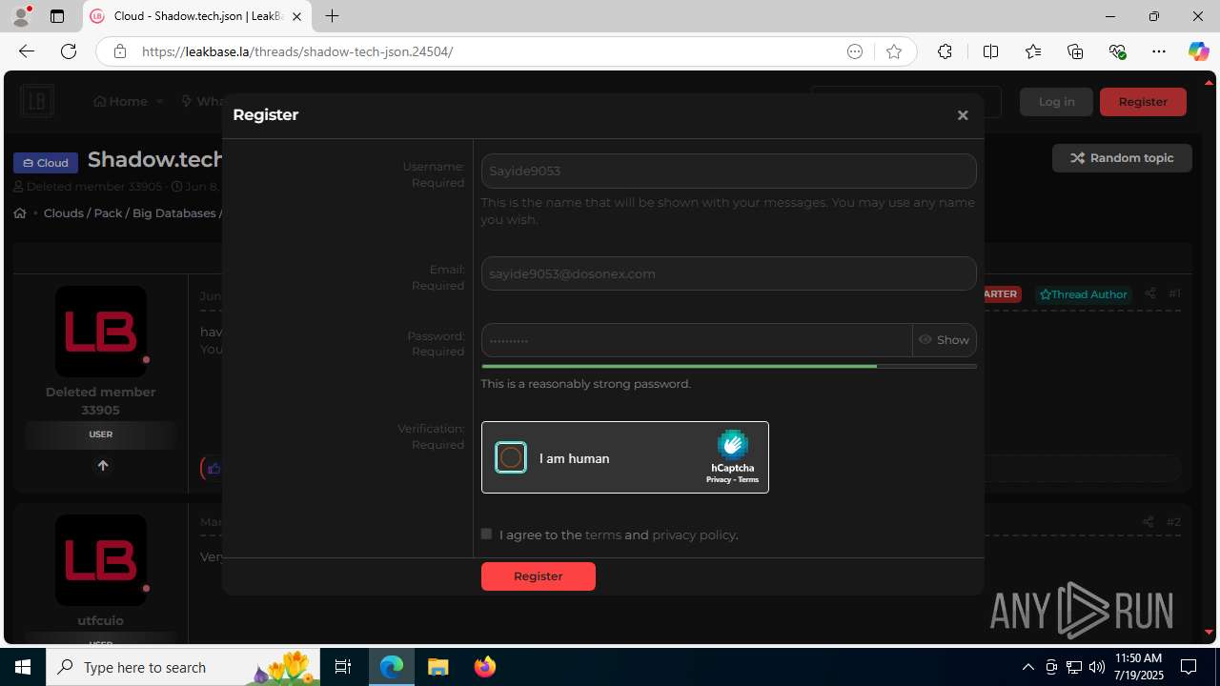
Task: Expand the Home dropdown arrow
Action: pyautogui.click(x=160, y=101)
